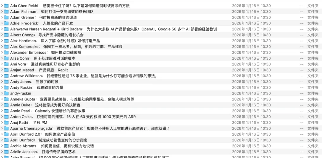Expand the Adriel Frederick folder disclosure arrow
This screenshot has height=158, width=322.
[x=2, y=23]
